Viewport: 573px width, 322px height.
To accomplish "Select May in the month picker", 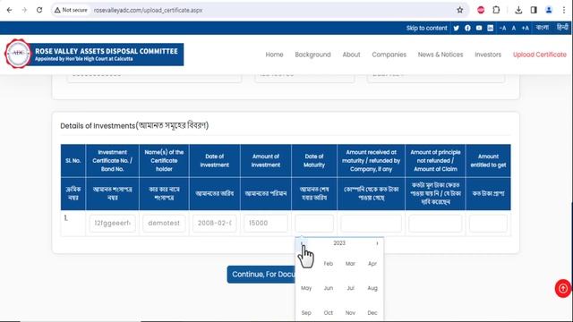I will pos(306,288).
